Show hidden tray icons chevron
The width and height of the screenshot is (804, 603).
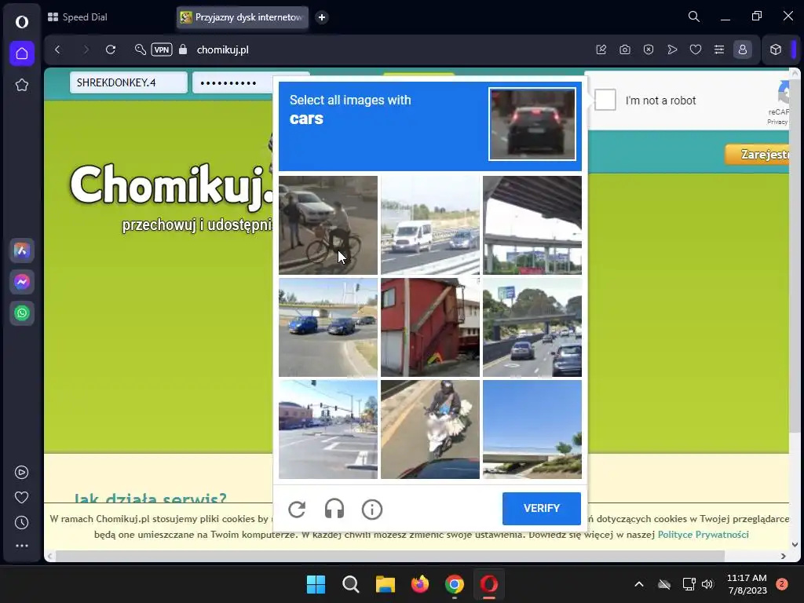click(x=639, y=584)
